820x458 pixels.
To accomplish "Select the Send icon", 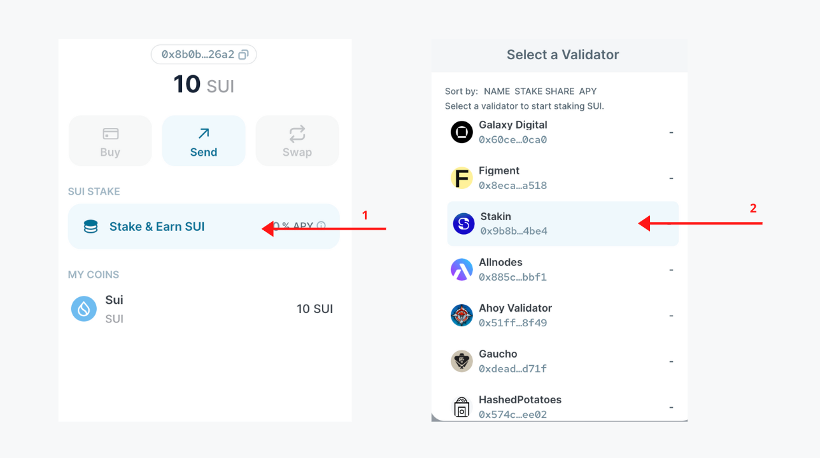I will (203, 135).
